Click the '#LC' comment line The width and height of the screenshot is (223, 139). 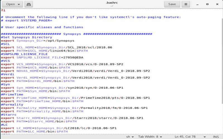click(4, 125)
